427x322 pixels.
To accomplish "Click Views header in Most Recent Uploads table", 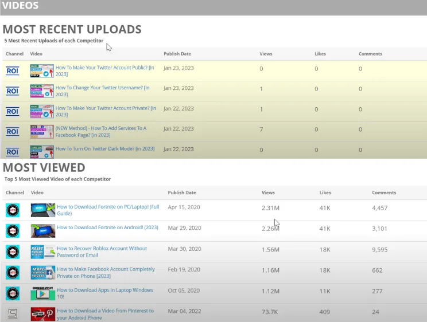I will [x=266, y=54].
